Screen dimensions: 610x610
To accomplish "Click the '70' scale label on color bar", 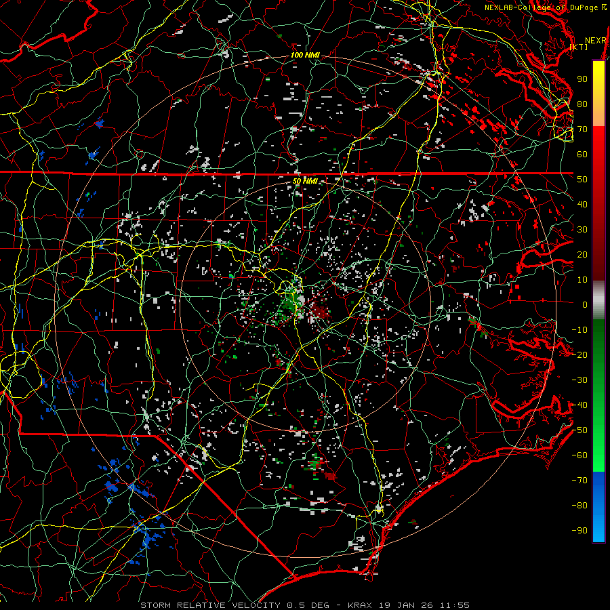I will click(x=582, y=129).
